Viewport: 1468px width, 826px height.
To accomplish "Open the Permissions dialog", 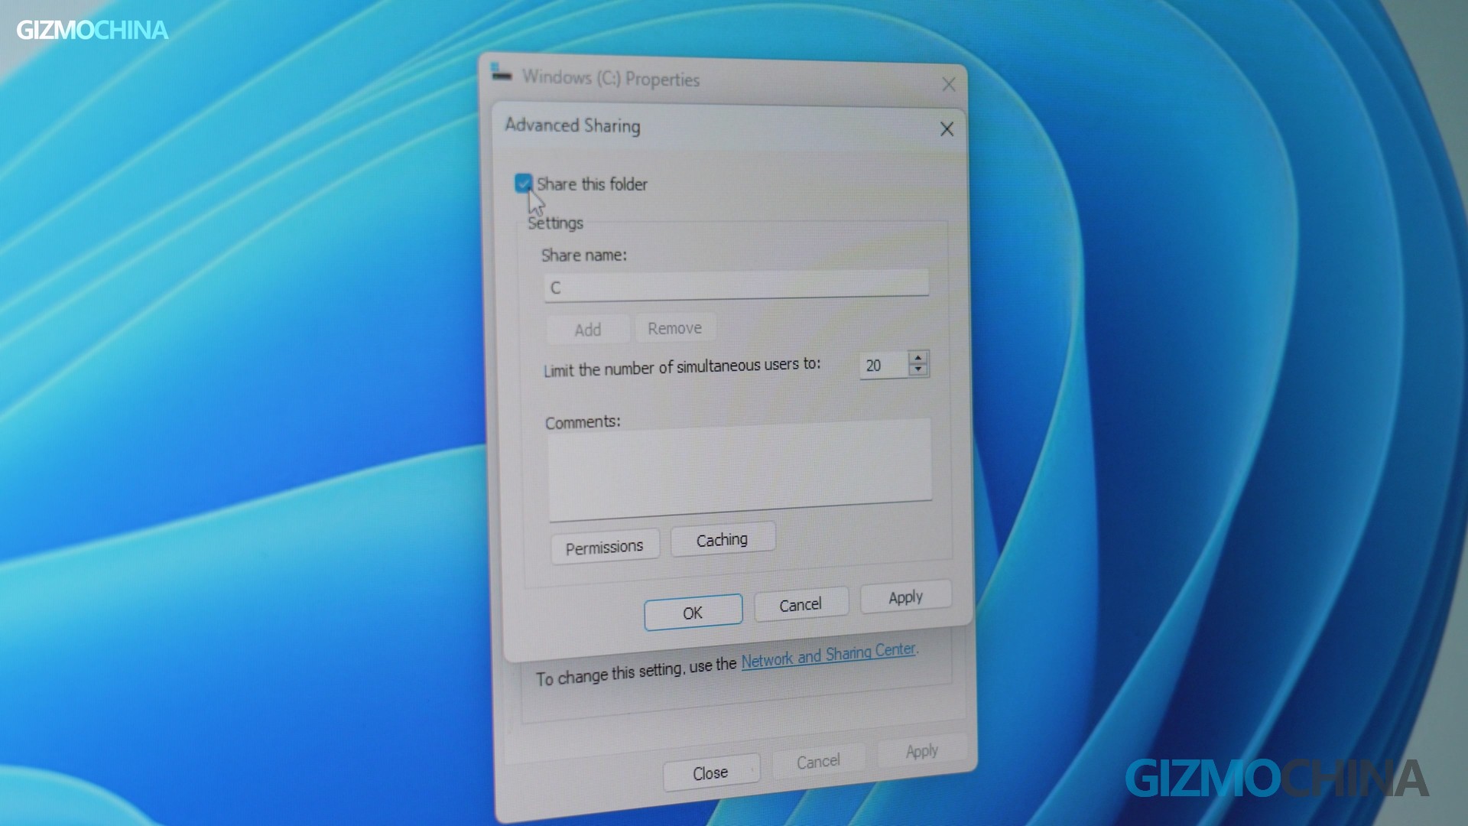I will pyautogui.click(x=604, y=548).
